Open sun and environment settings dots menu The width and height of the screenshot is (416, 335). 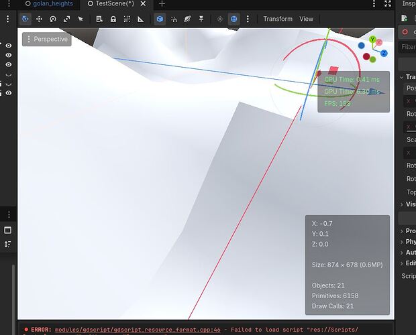[248, 19]
